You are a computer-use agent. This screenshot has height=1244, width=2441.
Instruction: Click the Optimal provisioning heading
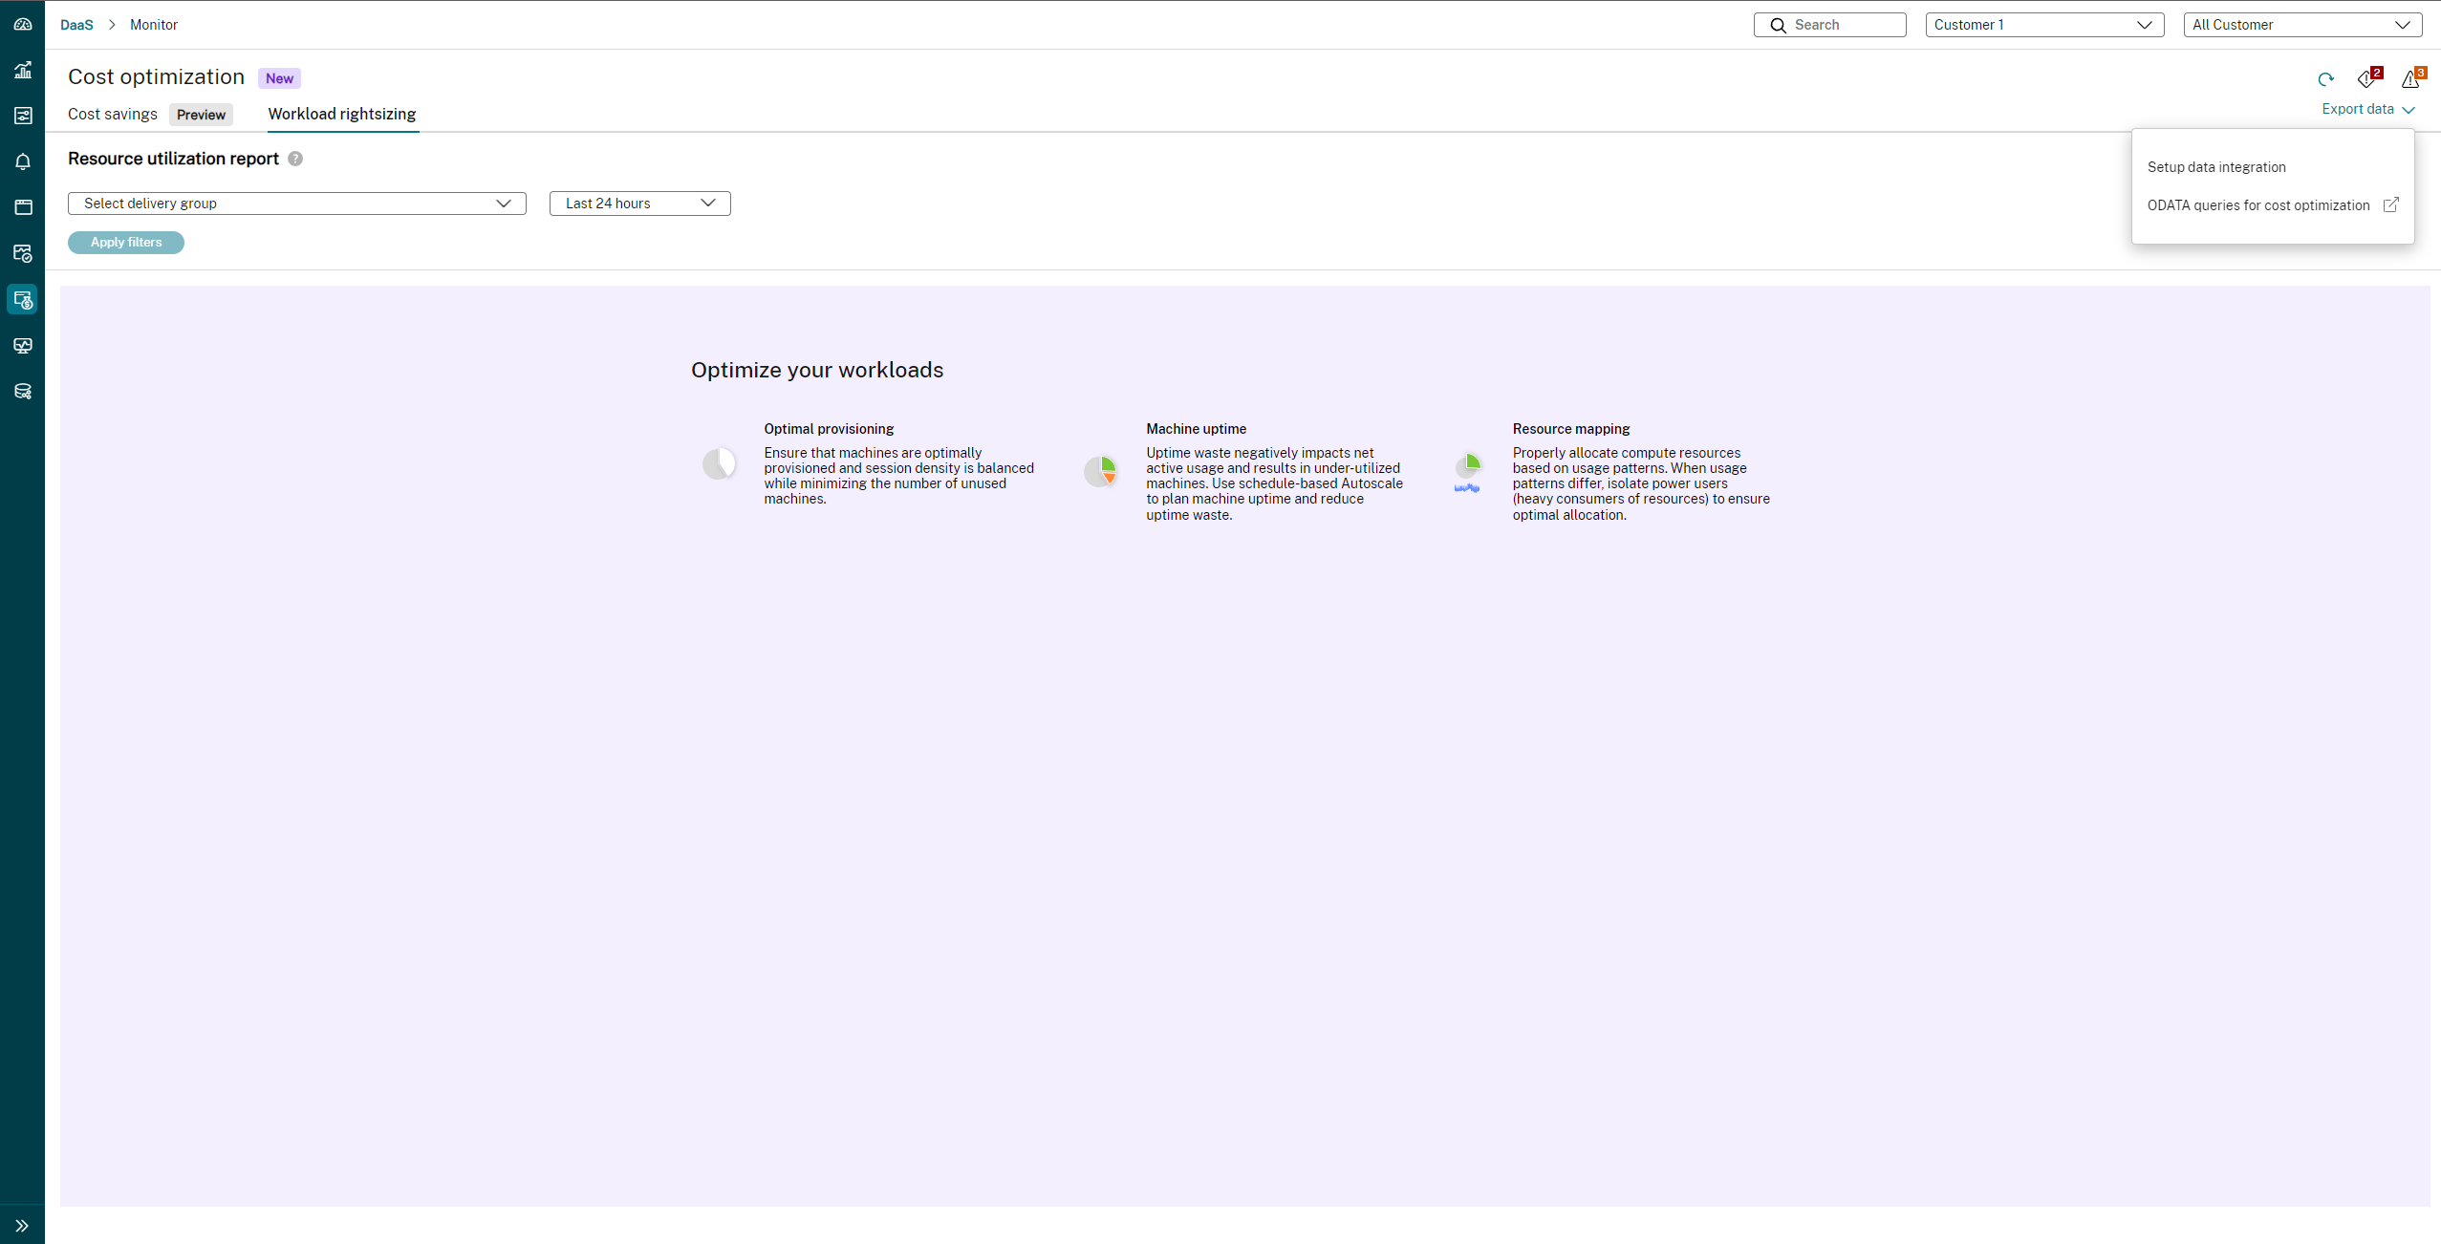point(829,429)
